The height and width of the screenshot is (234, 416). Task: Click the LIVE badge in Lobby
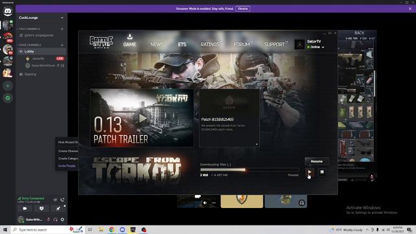tap(60, 58)
